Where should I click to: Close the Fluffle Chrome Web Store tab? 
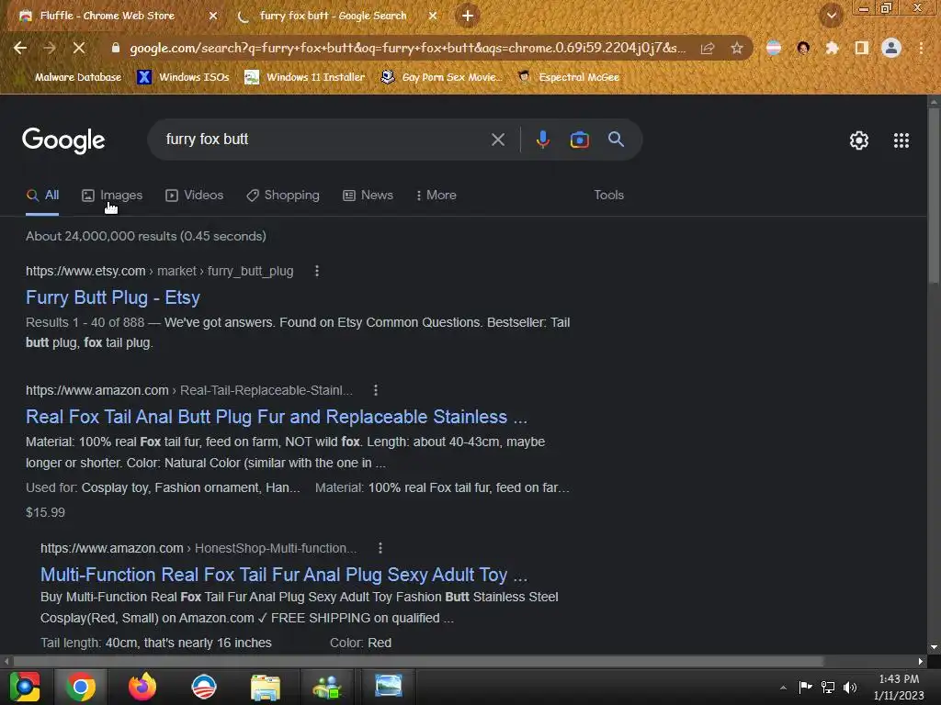click(x=213, y=16)
